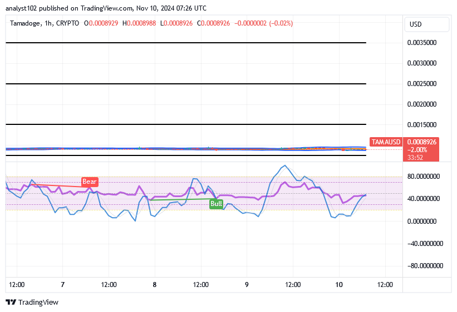The width and height of the screenshot is (457, 312).
Task: Click the Tamadoge, 1h, CRYPTO symbol title
Action: pos(45,23)
